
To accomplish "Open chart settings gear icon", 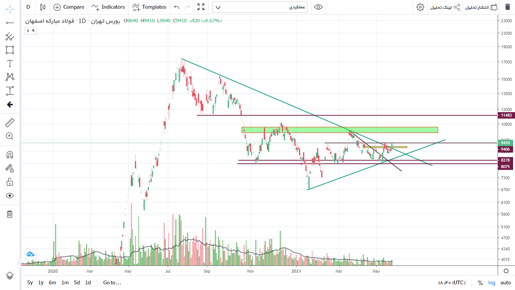I will click(420, 7).
